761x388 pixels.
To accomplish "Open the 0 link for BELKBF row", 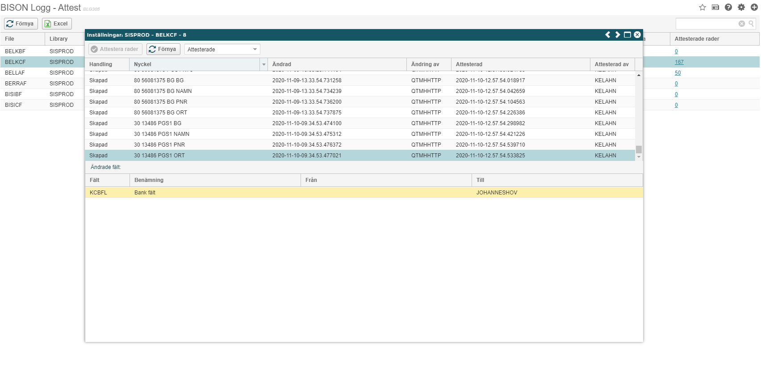I will pyautogui.click(x=676, y=51).
